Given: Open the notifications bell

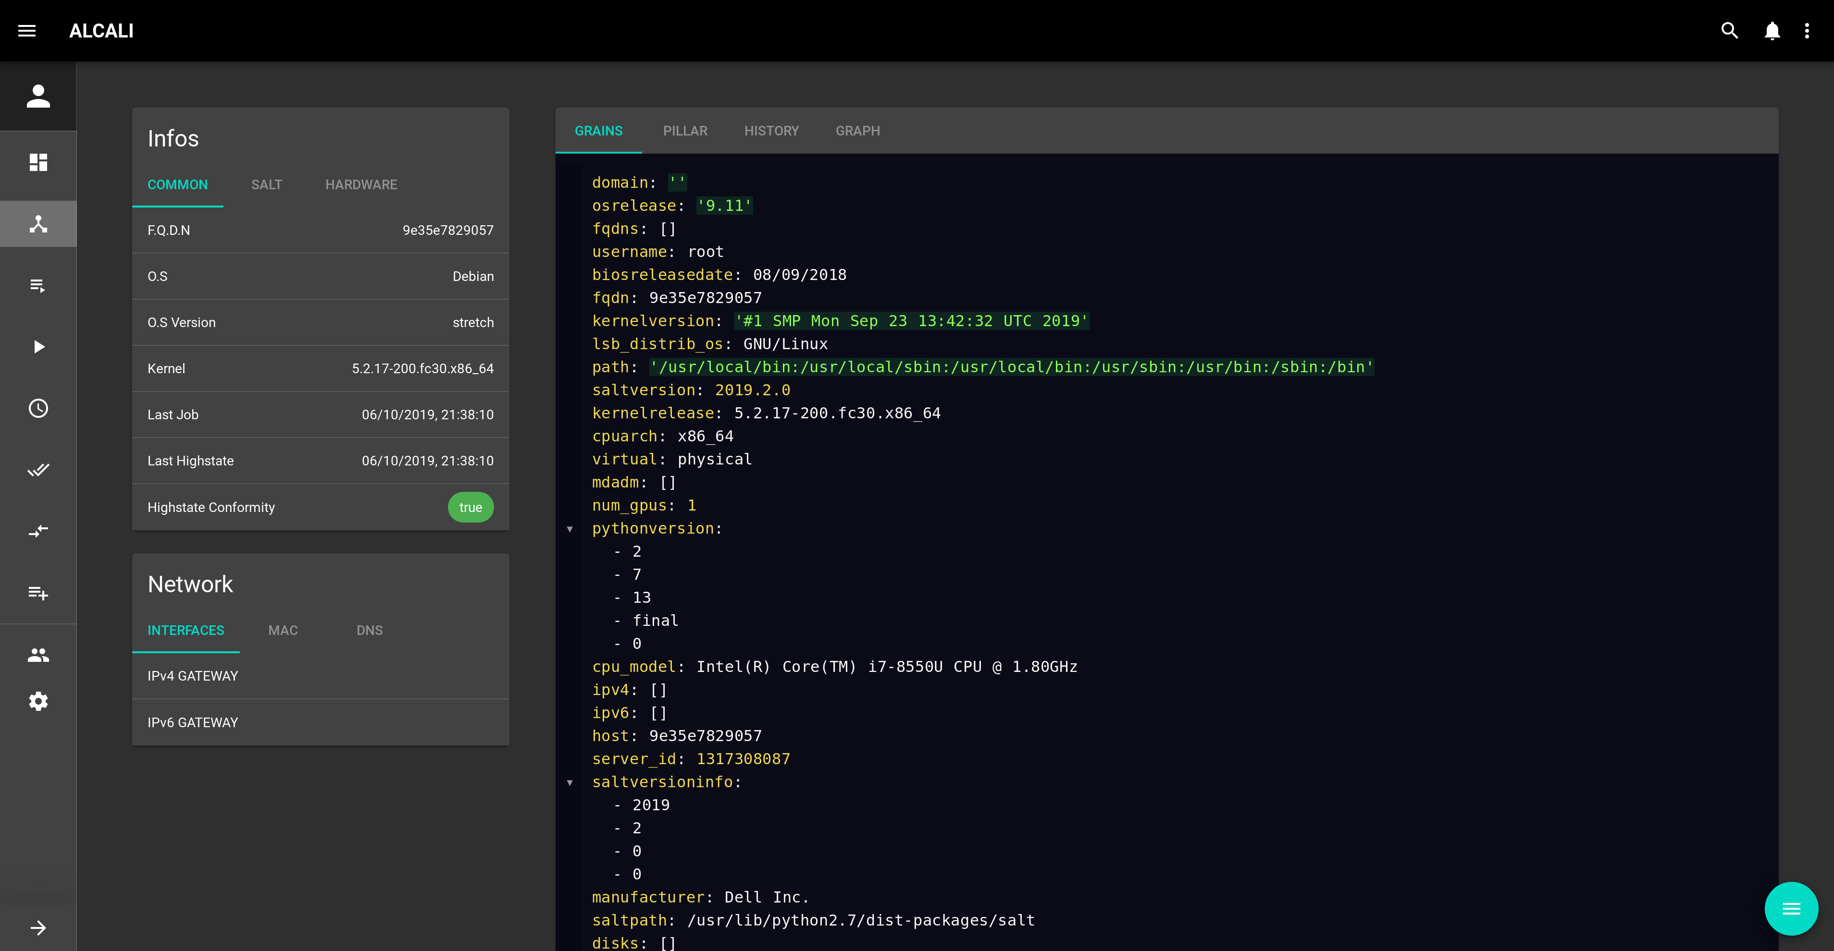Looking at the screenshot, I should tap(1772, 31).
